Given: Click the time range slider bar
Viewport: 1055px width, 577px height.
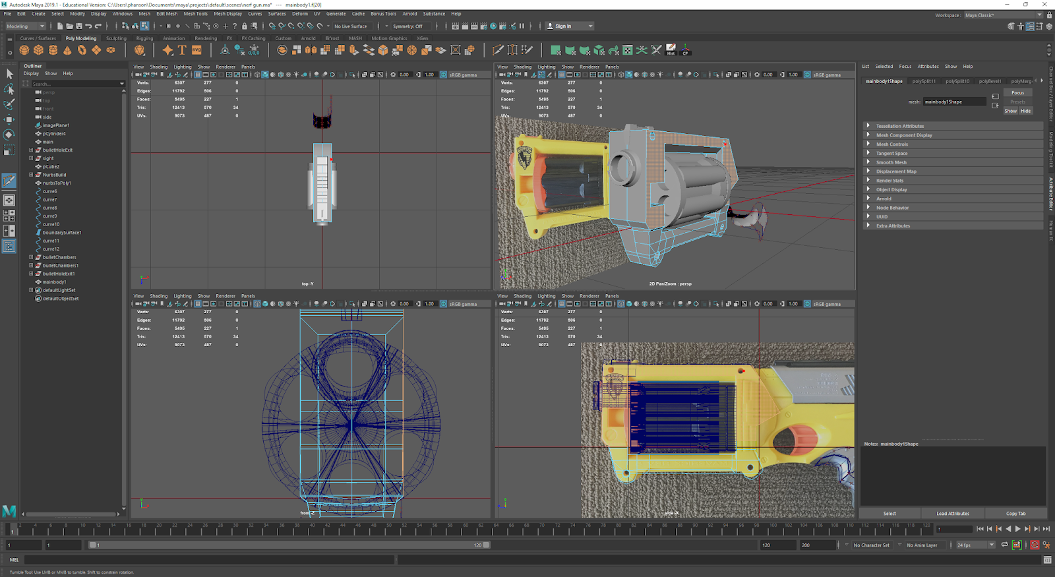Looking at the screenshot, I should coord(290,545).
